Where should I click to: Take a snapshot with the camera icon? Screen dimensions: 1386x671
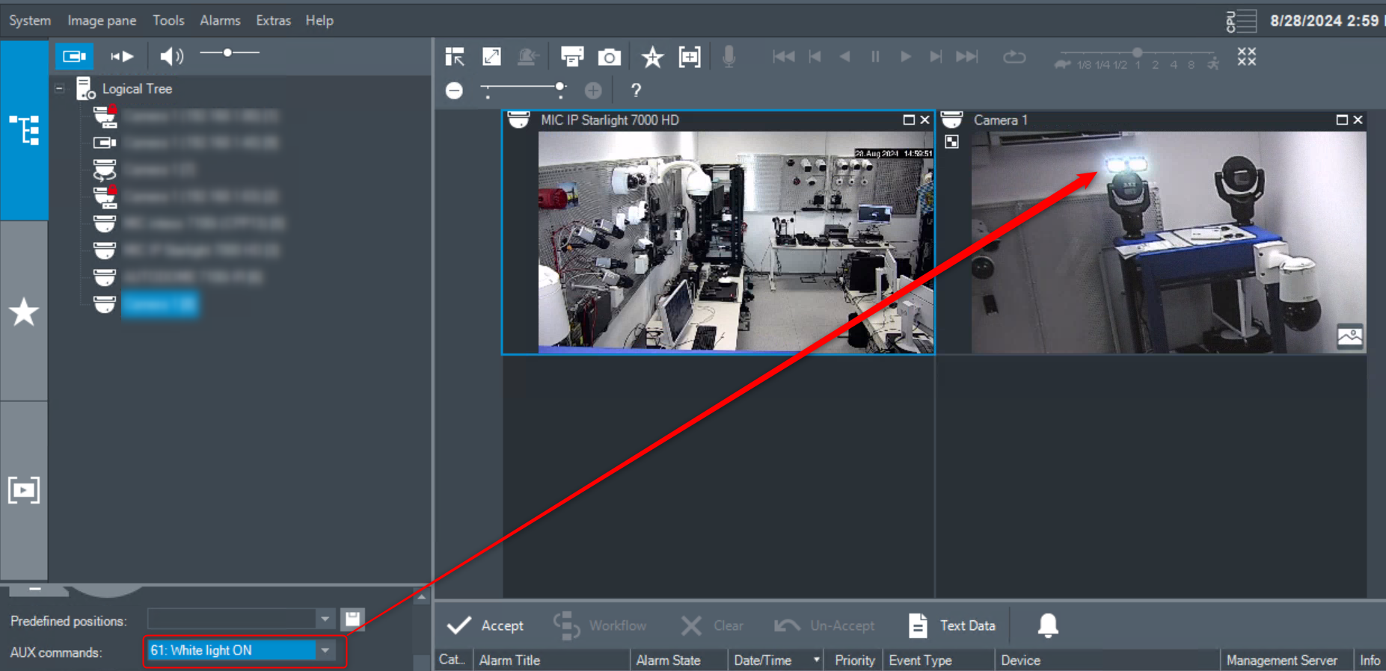609,57
